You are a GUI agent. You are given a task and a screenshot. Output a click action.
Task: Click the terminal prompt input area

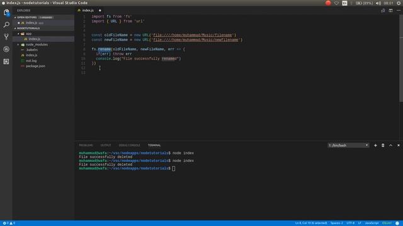click(x=174, y=168)
